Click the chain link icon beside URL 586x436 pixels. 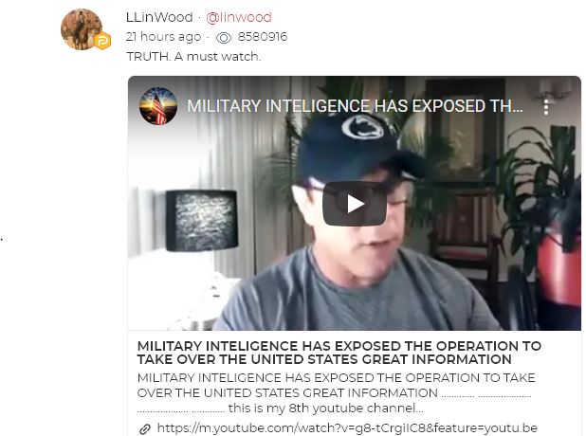click(145, 428)
